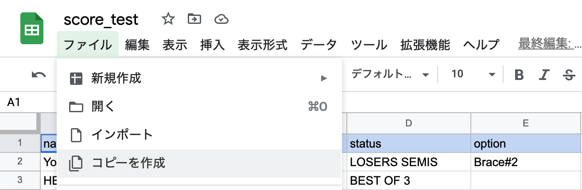
Task: Open the font family dropdown
Action: tap(390, 74)
